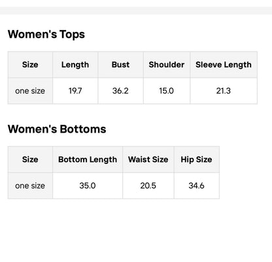Viewport: 272px width, 262px height.
Task: Select the Bottom Length column header
Action: (x=88, y=159)
